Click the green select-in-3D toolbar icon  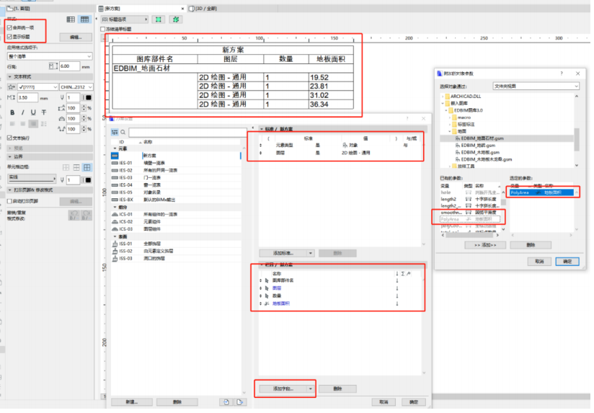[x=176, y=19]
